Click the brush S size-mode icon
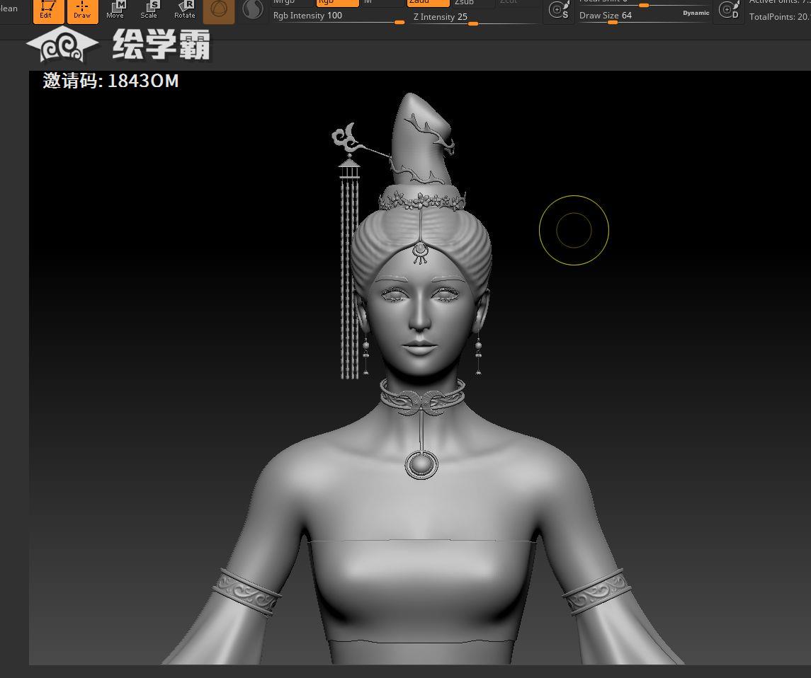The height and width of the screenshot is (678, 811). (559, 11)
